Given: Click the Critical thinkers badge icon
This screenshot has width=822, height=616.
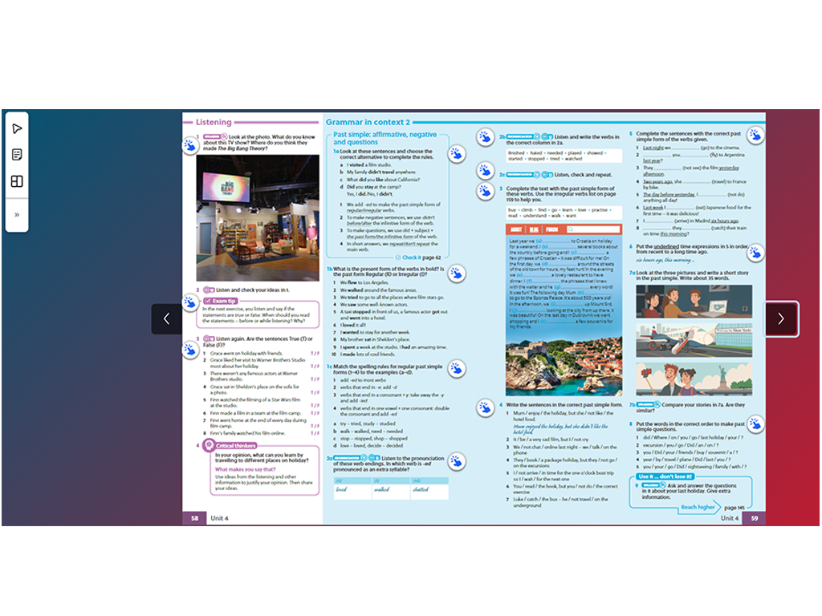Looking at the screenshot, I should (x=209, y=446).
